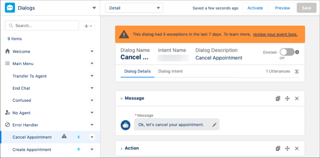Image resolution: width=320 pixels, height=158 pixels.
Task: Expand the Action section chevron
Action: pos(122,149)
